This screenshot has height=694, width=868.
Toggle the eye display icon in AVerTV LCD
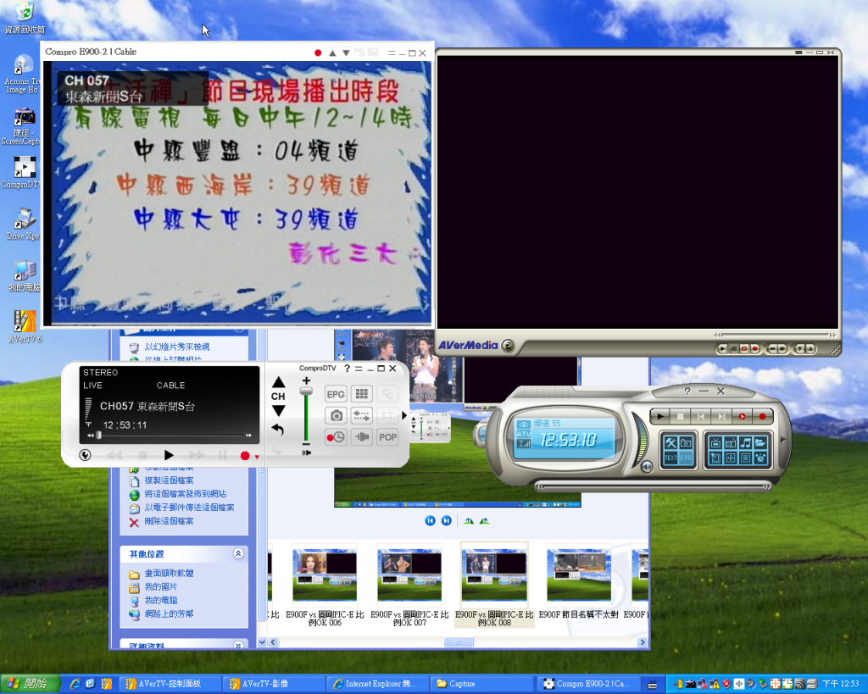tap(523, 425)
